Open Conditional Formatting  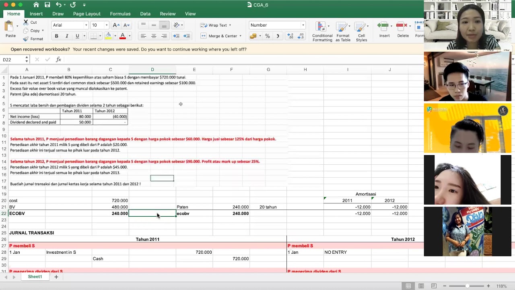pyautogui.click(x=322, y=32)
